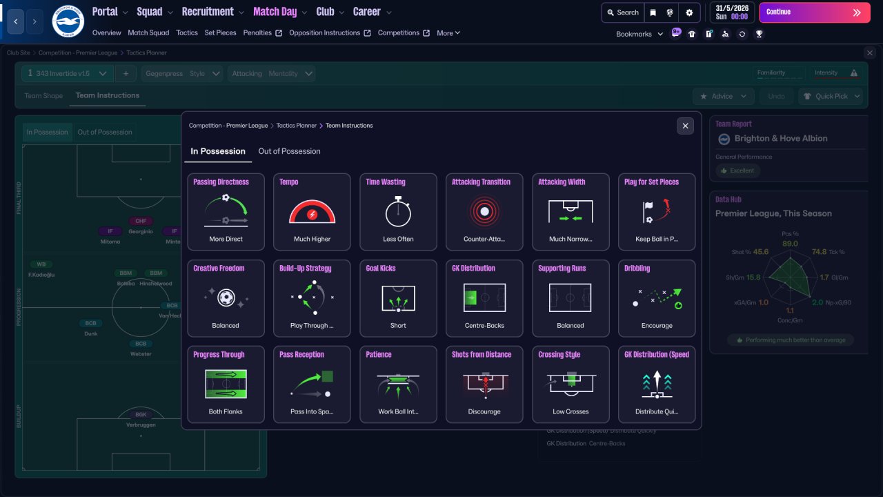Open the Patience instruction card
Viewport: 883px width, 497px height.
tap(398, 384)
